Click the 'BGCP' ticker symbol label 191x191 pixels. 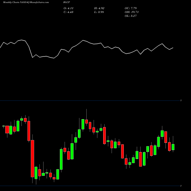tap(66, 2)
